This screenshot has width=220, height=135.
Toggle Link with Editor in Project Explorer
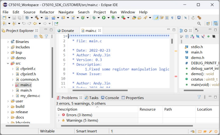pos(41,36)
